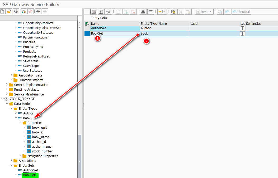Select stock_number property in tree
278x178 pixels.
point(43,151)
